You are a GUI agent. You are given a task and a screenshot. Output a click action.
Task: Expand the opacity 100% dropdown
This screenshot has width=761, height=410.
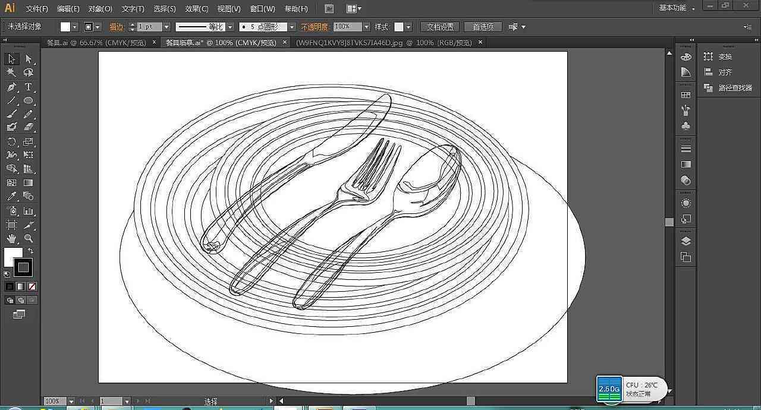[x=366, y=27]
